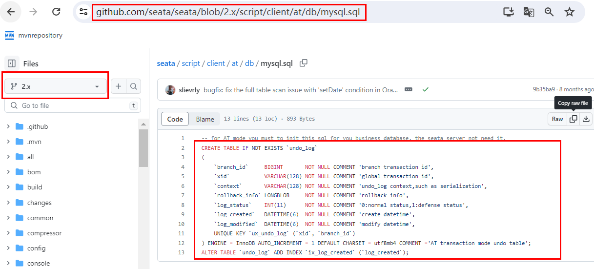Viewport: 594px width, 269px height.
Task: Expand the changes folder chevron
Action: click(x=8, y=203)
